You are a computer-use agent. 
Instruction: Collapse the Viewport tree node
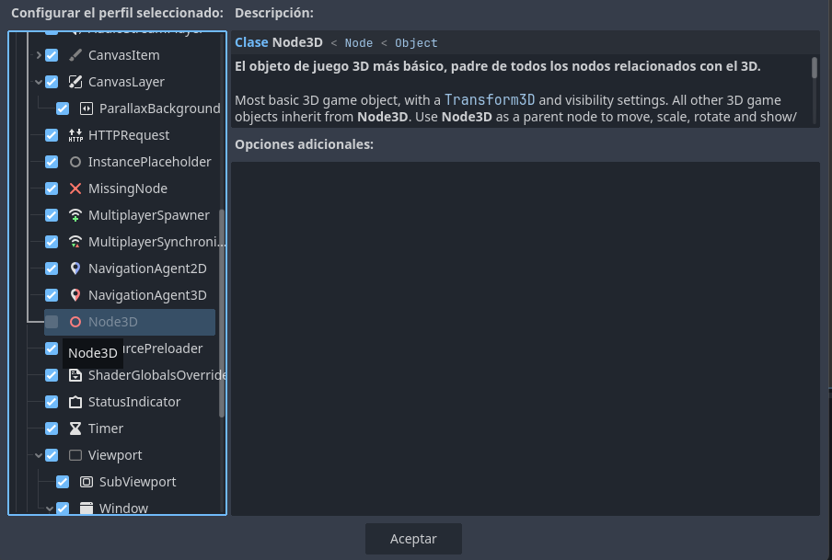pyautogui.click(x=39, y=455)
